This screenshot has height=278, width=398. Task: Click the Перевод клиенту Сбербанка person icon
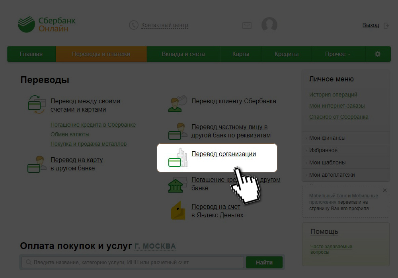pos(178,104)
